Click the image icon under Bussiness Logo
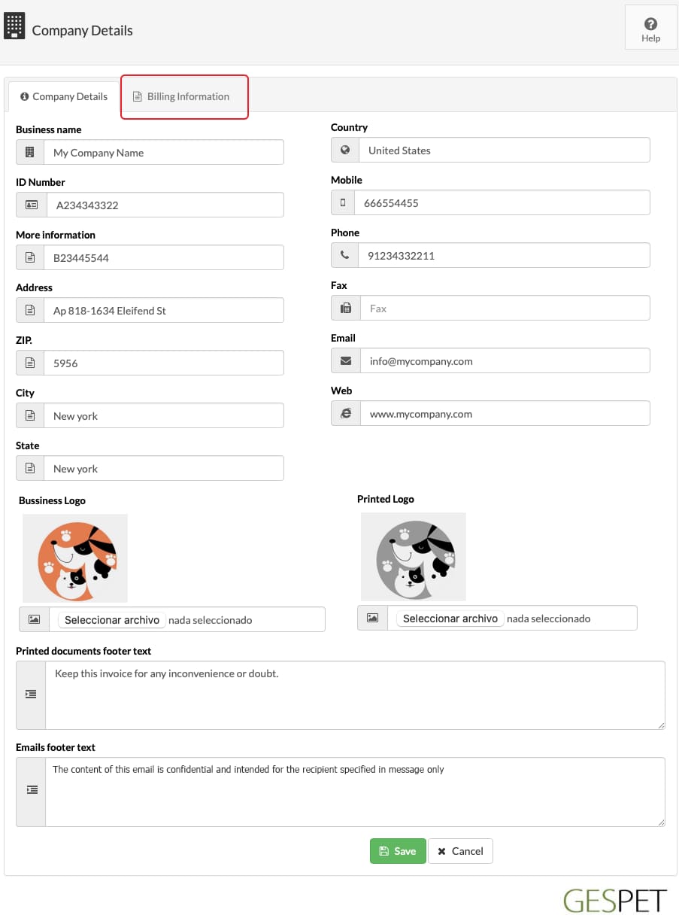Screen dimensions: 679x921 34,619
